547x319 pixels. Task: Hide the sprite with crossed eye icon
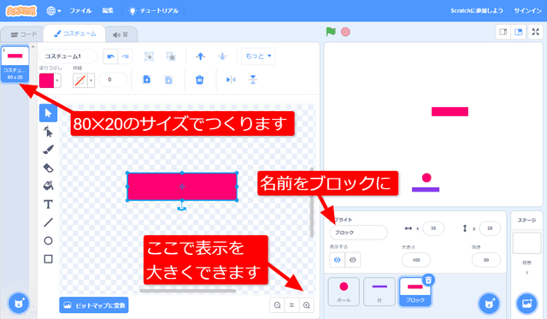(353, 260)
